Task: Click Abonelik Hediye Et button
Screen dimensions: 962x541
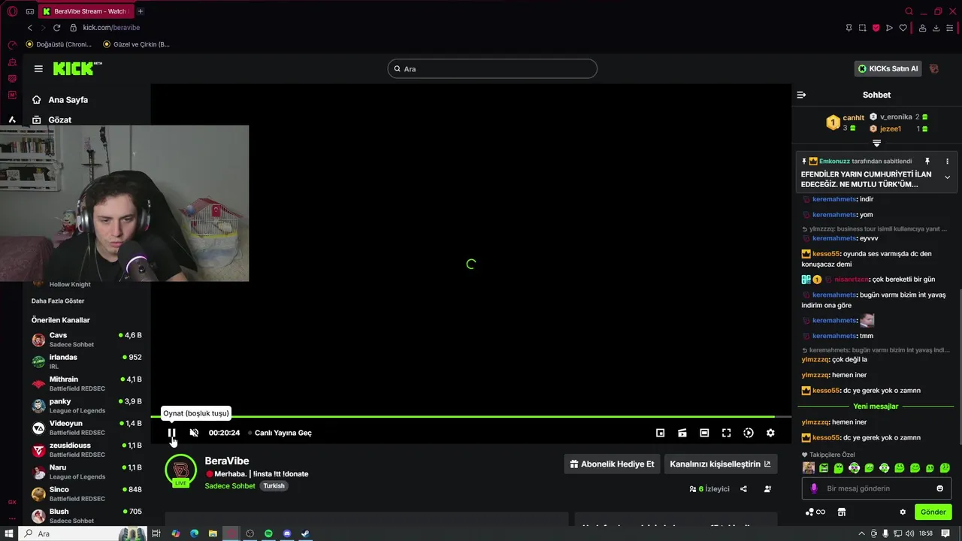Action: coord(613,464)
